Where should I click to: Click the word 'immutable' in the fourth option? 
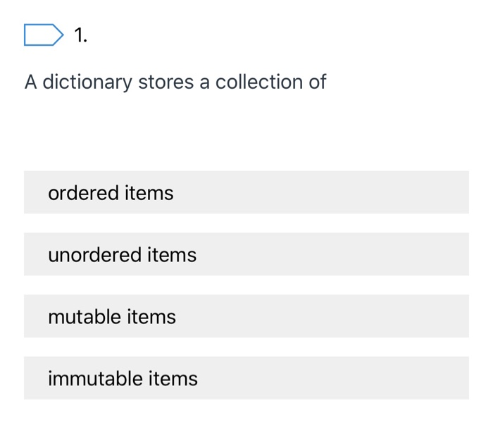tap(95, 378)
